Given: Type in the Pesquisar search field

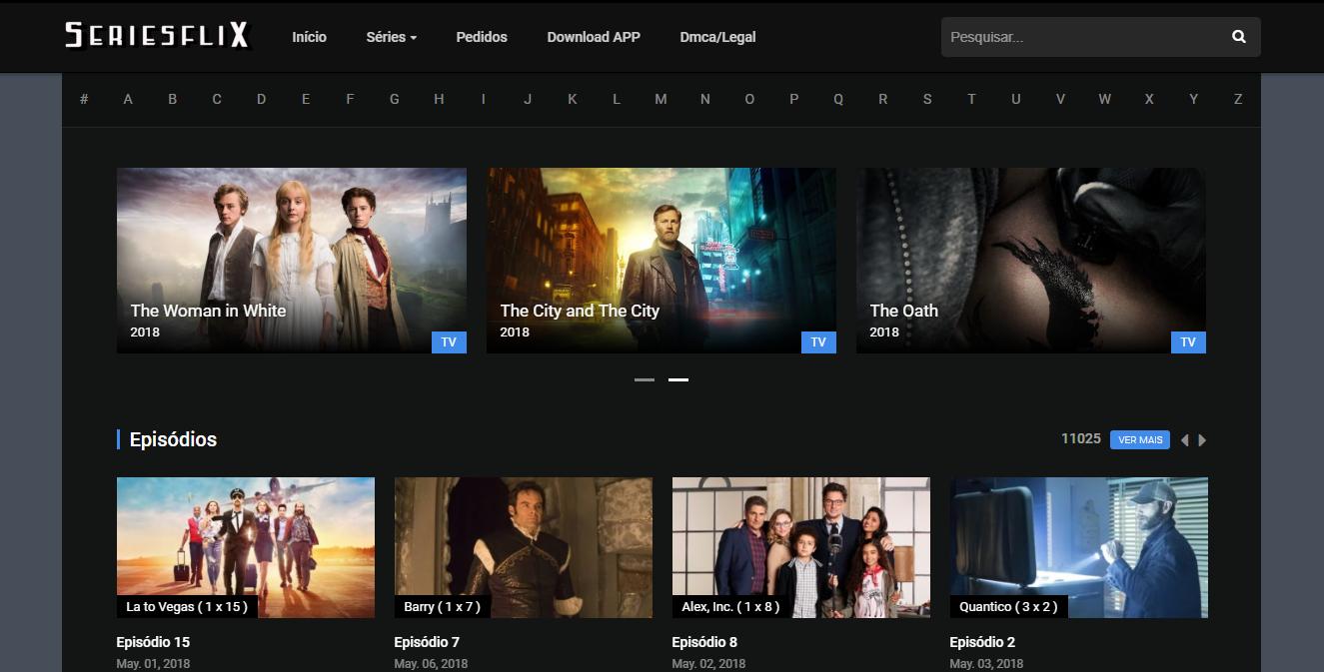Looking at the screenshot, I should coord(1079,37).
